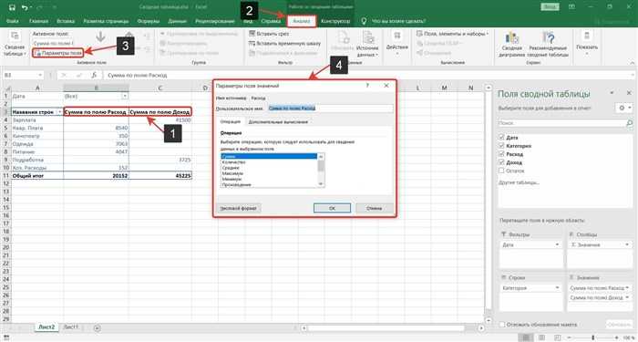Click the fx insert function icon
This screenshot has height=342, width=638.
tap(94, 76)
